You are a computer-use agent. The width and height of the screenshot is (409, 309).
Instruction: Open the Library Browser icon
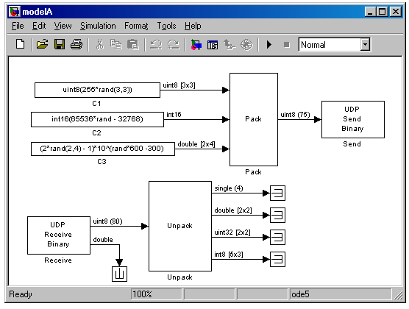196,45
